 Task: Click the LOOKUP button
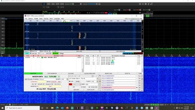click(x=54, y=82)
